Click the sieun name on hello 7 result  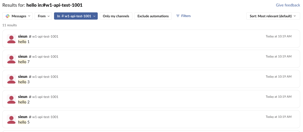pos(22,56)
